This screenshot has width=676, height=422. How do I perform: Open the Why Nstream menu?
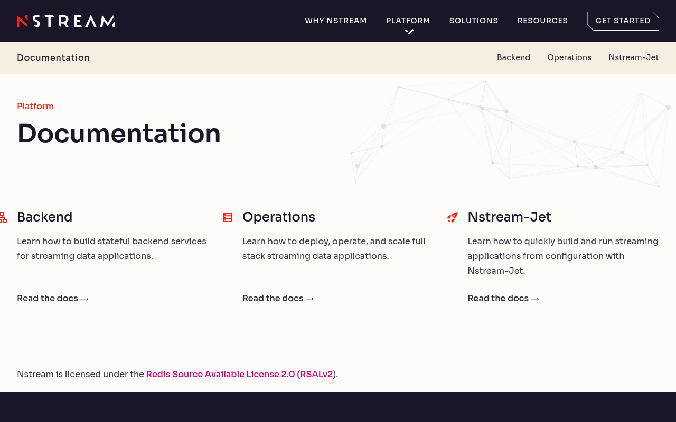click(x=336, y=21)
